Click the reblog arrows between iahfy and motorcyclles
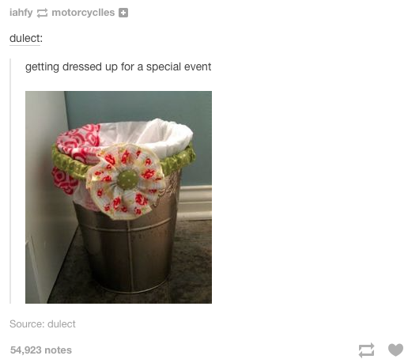The width and height of the screenshot is (408, 363). click(42, 13)
